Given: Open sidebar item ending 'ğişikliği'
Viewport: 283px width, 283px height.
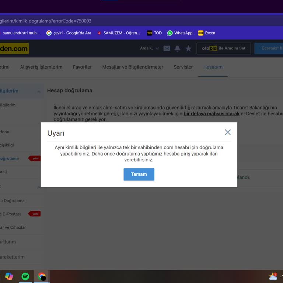Looking at the screenshot, I should tap(7, 145).
